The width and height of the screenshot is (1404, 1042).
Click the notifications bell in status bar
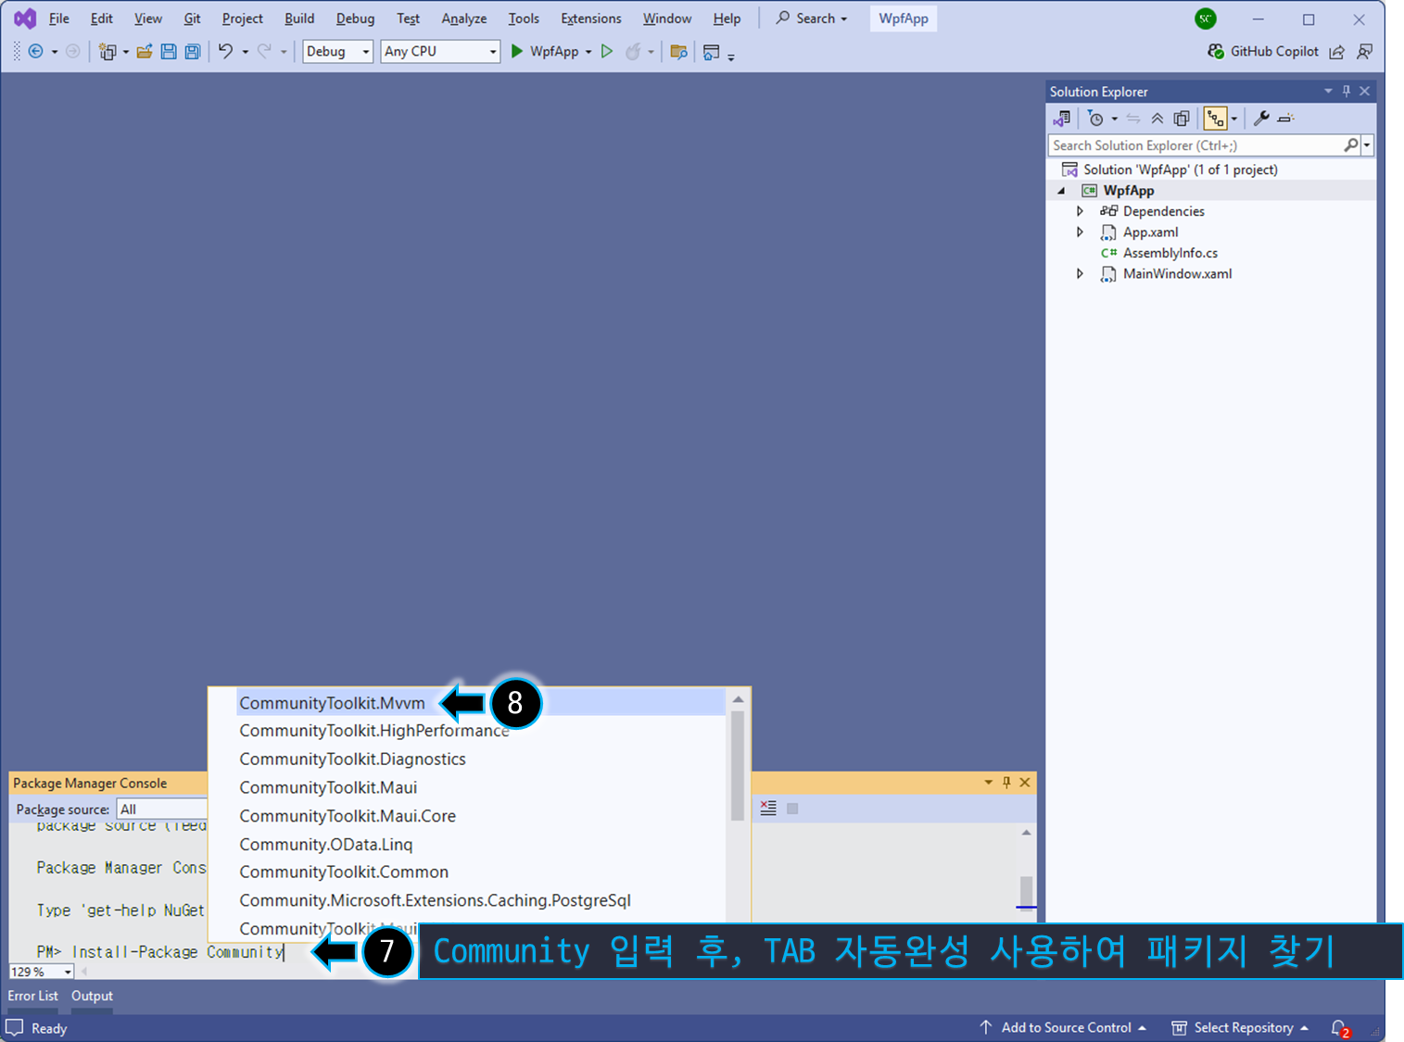click(x=1339, y=1028)
